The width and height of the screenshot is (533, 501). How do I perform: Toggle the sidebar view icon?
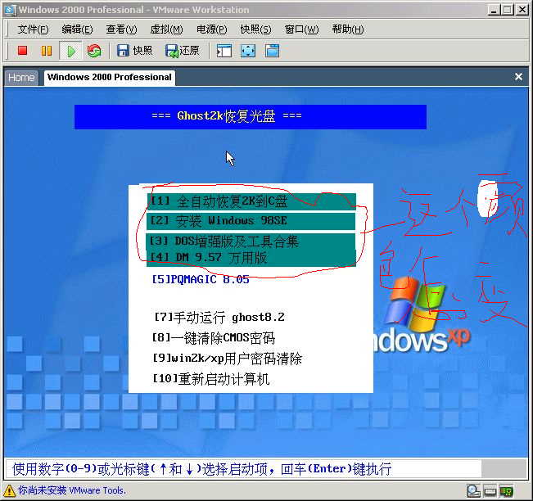pos(224,51)
